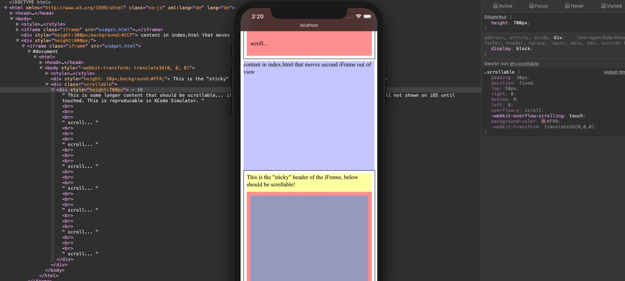Click the closing </body> tag
This screenshot has width=625, height=281.
click(54, 270)
